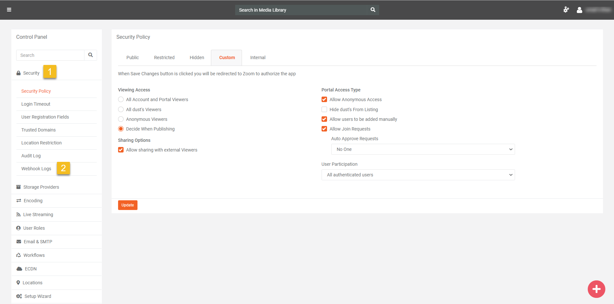Click the red plus floating button
The image size is (614, 304).
coord(596,289)
